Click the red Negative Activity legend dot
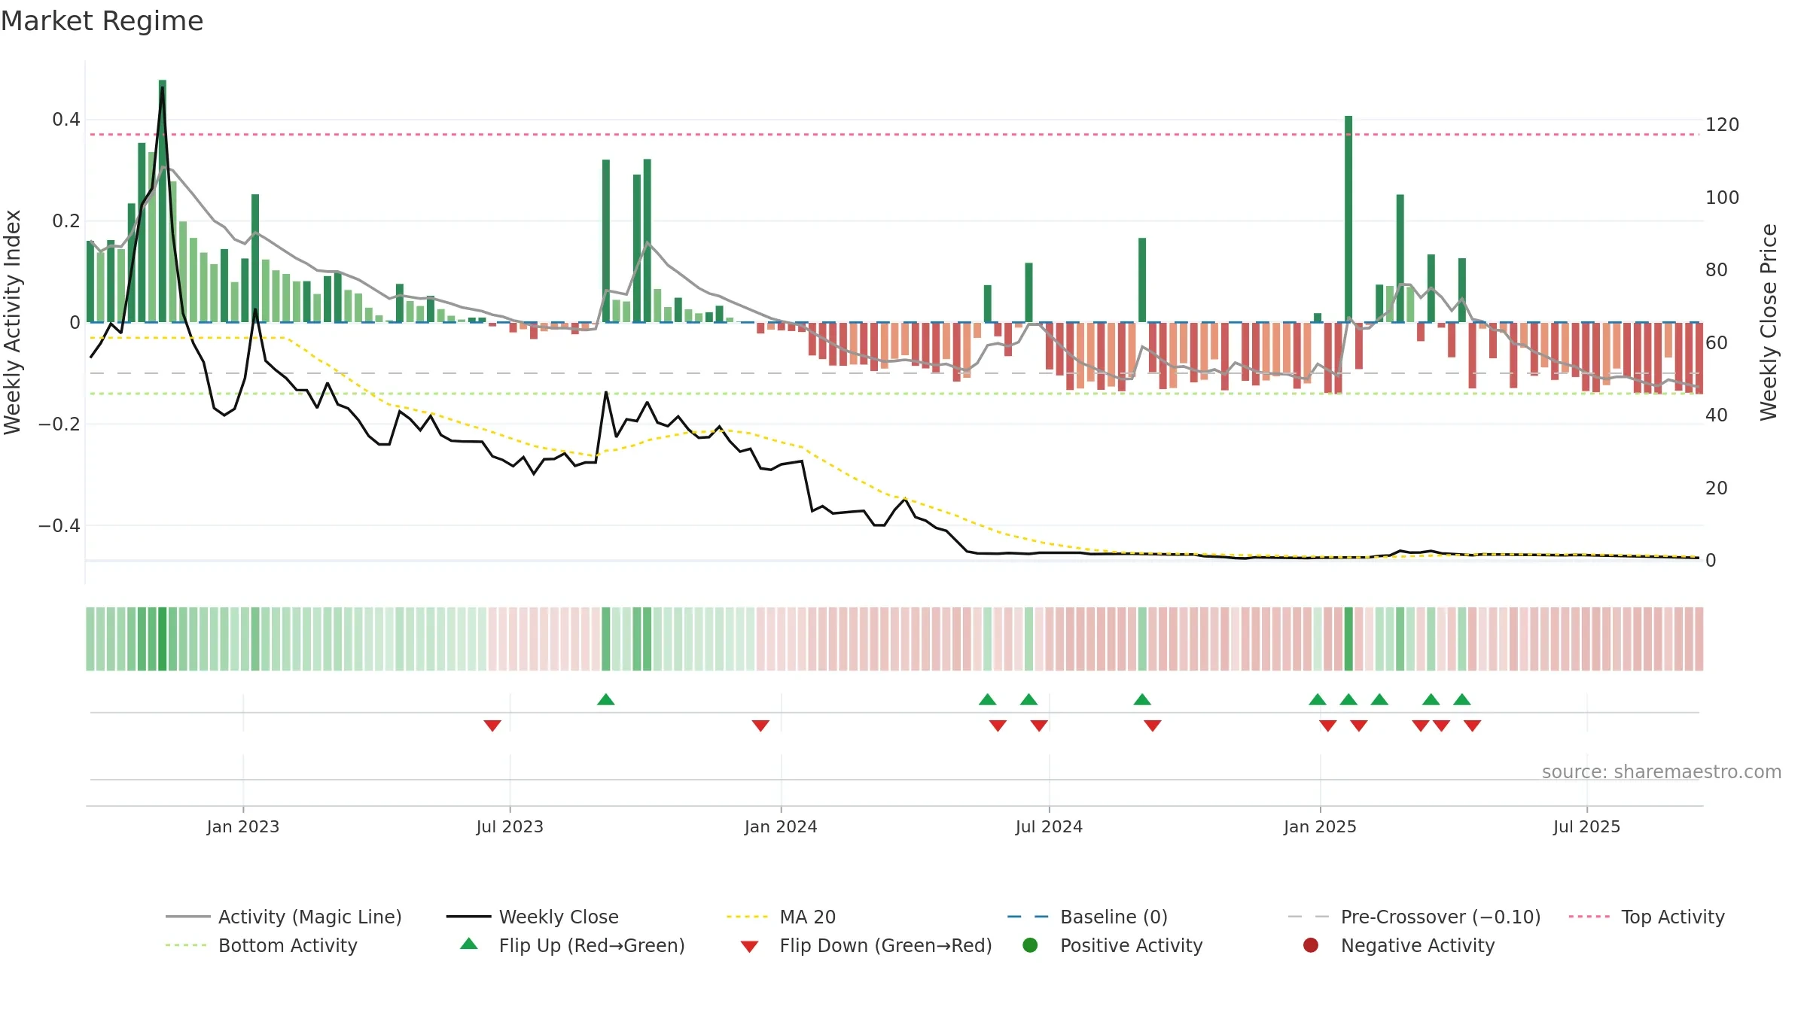1807x1016 pixels. pos(1311,945)
